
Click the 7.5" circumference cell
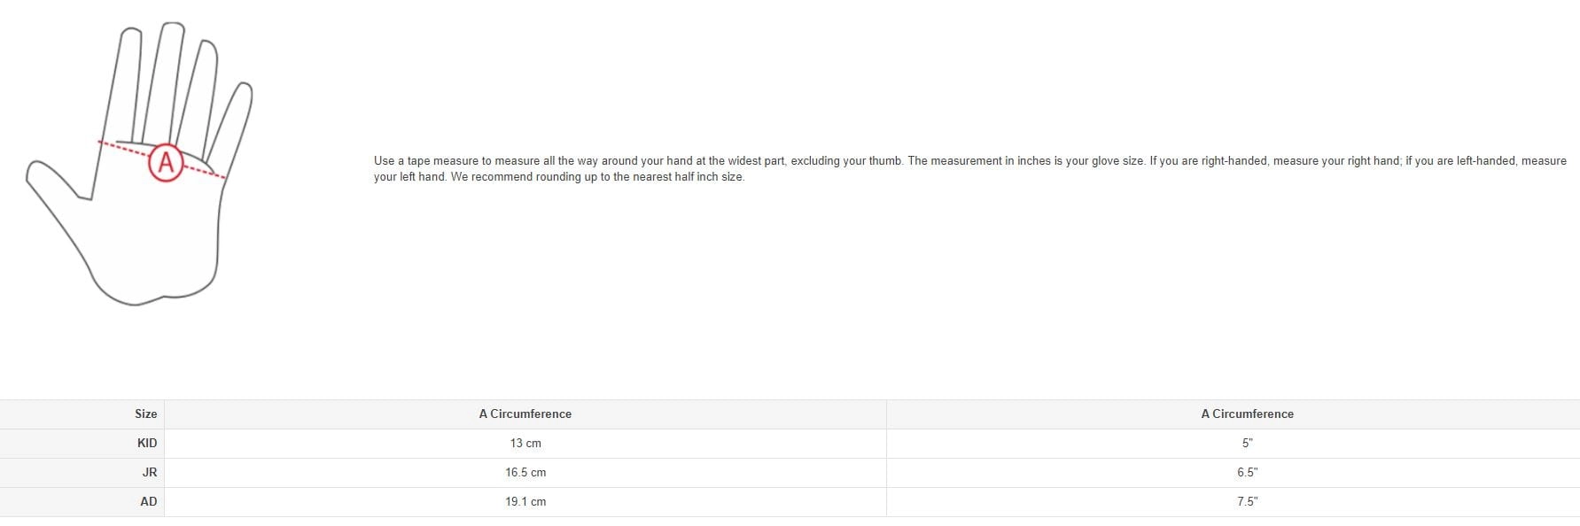click(1247, 501)
